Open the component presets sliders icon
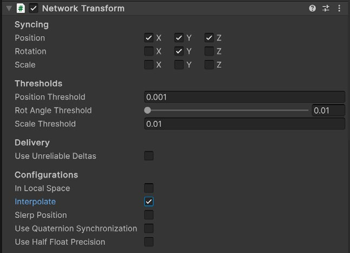Viewport: 350px width, 253px height. (326, 9)
